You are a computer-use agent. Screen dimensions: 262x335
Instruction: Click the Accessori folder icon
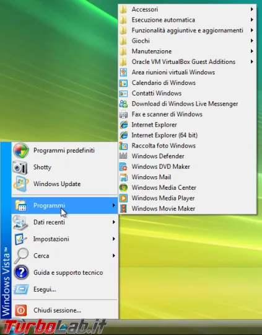click(x=123, y=9)
